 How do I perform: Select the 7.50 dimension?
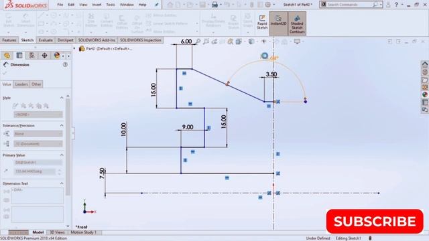coord(102,173)
